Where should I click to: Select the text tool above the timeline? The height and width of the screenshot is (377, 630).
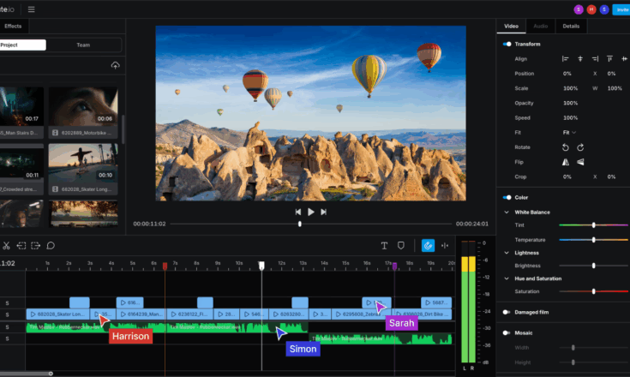pyautogui.click(x=384, y=246)
